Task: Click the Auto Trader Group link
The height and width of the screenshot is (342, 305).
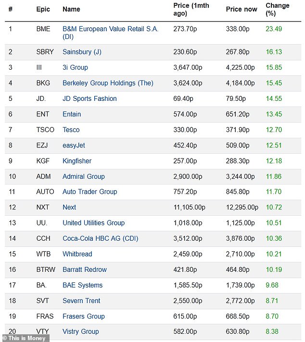Action: (x=90, y=192)
